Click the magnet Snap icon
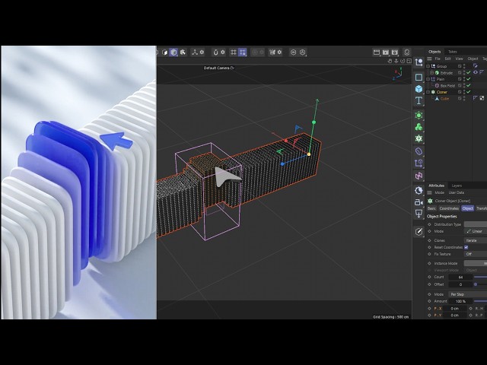The image size is (487, 365). 215,52
